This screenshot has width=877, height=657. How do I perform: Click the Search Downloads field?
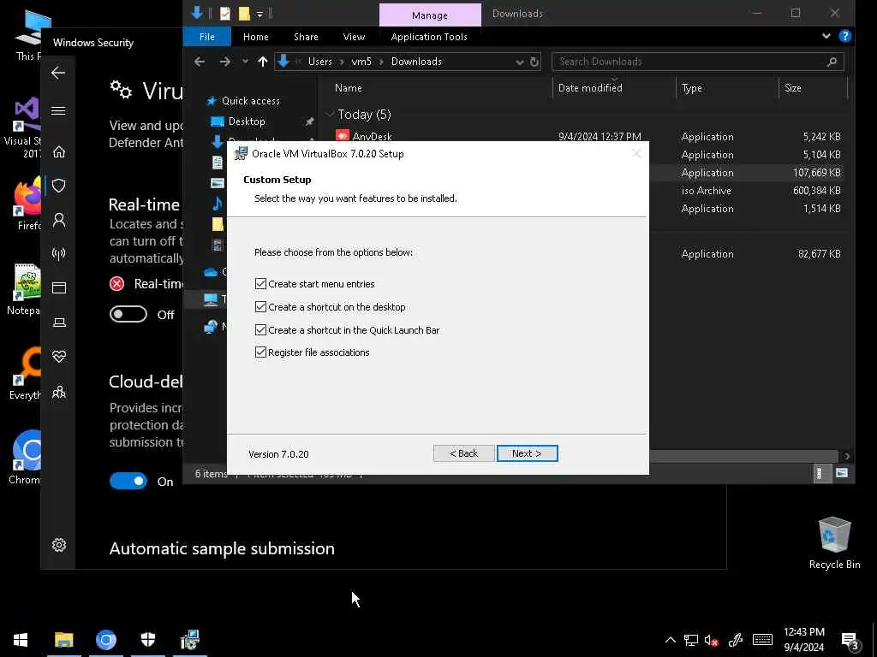697,62
